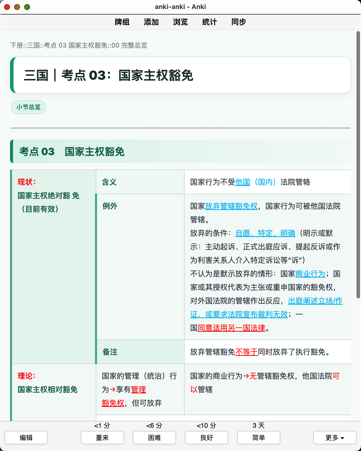This screenshot has height=451, width=361.
Task: Click the green macOS zoom button
Action: pyautogui.click(x=27, y=7)
